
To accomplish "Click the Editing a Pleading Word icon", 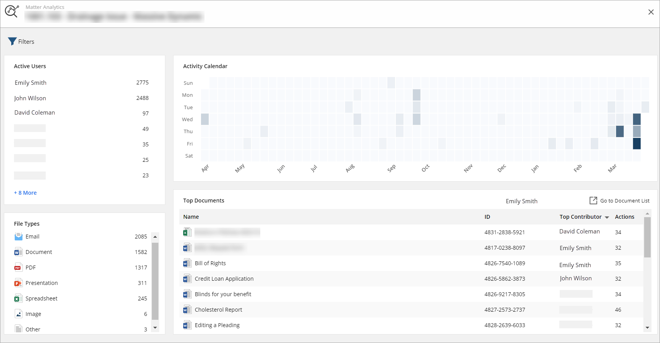I will point(187,325).
